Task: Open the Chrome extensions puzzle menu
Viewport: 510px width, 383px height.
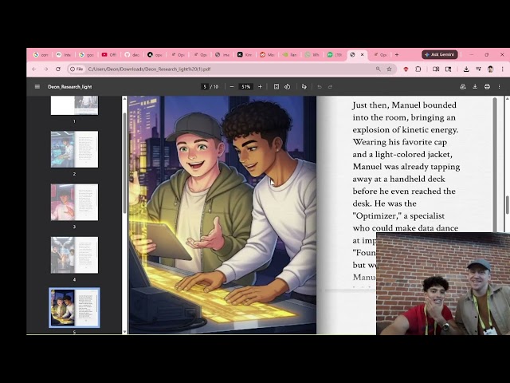Action: pyautogui.click(x=418, y=69)
